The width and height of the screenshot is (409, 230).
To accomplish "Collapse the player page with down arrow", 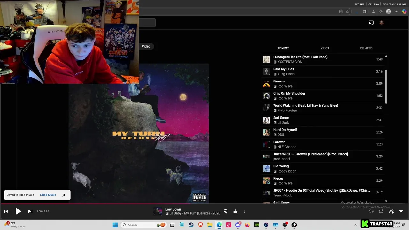I will [401, 211].
